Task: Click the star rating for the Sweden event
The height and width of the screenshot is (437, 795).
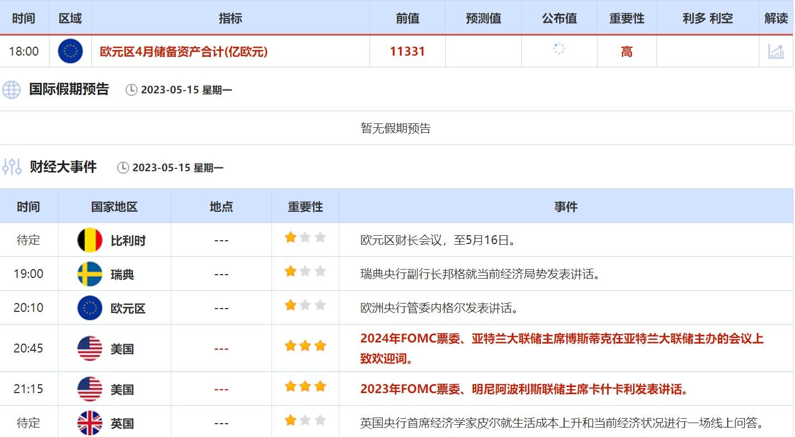Action: point(305,271)
